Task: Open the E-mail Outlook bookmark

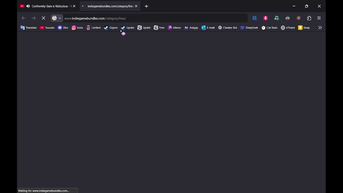Action: pyautogui.click(x=208, y=28)
